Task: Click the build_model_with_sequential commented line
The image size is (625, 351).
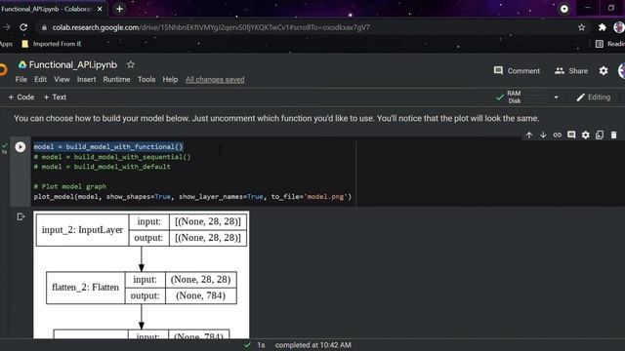Action: click(x=112, y=157)
